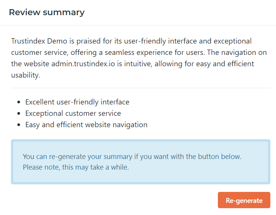
Task: Click 'Please note, this may take a while' text
Action: 76,167
